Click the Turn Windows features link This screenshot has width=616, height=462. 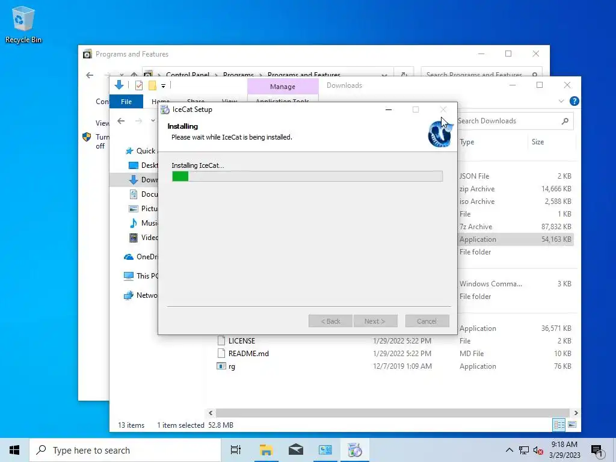coord(102,141)
